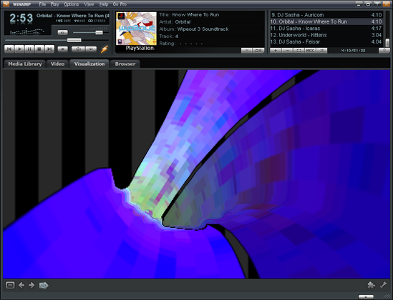Start playback with the Play button
The width and height of the screenshot is (393, 300).
tap(19, 49)
